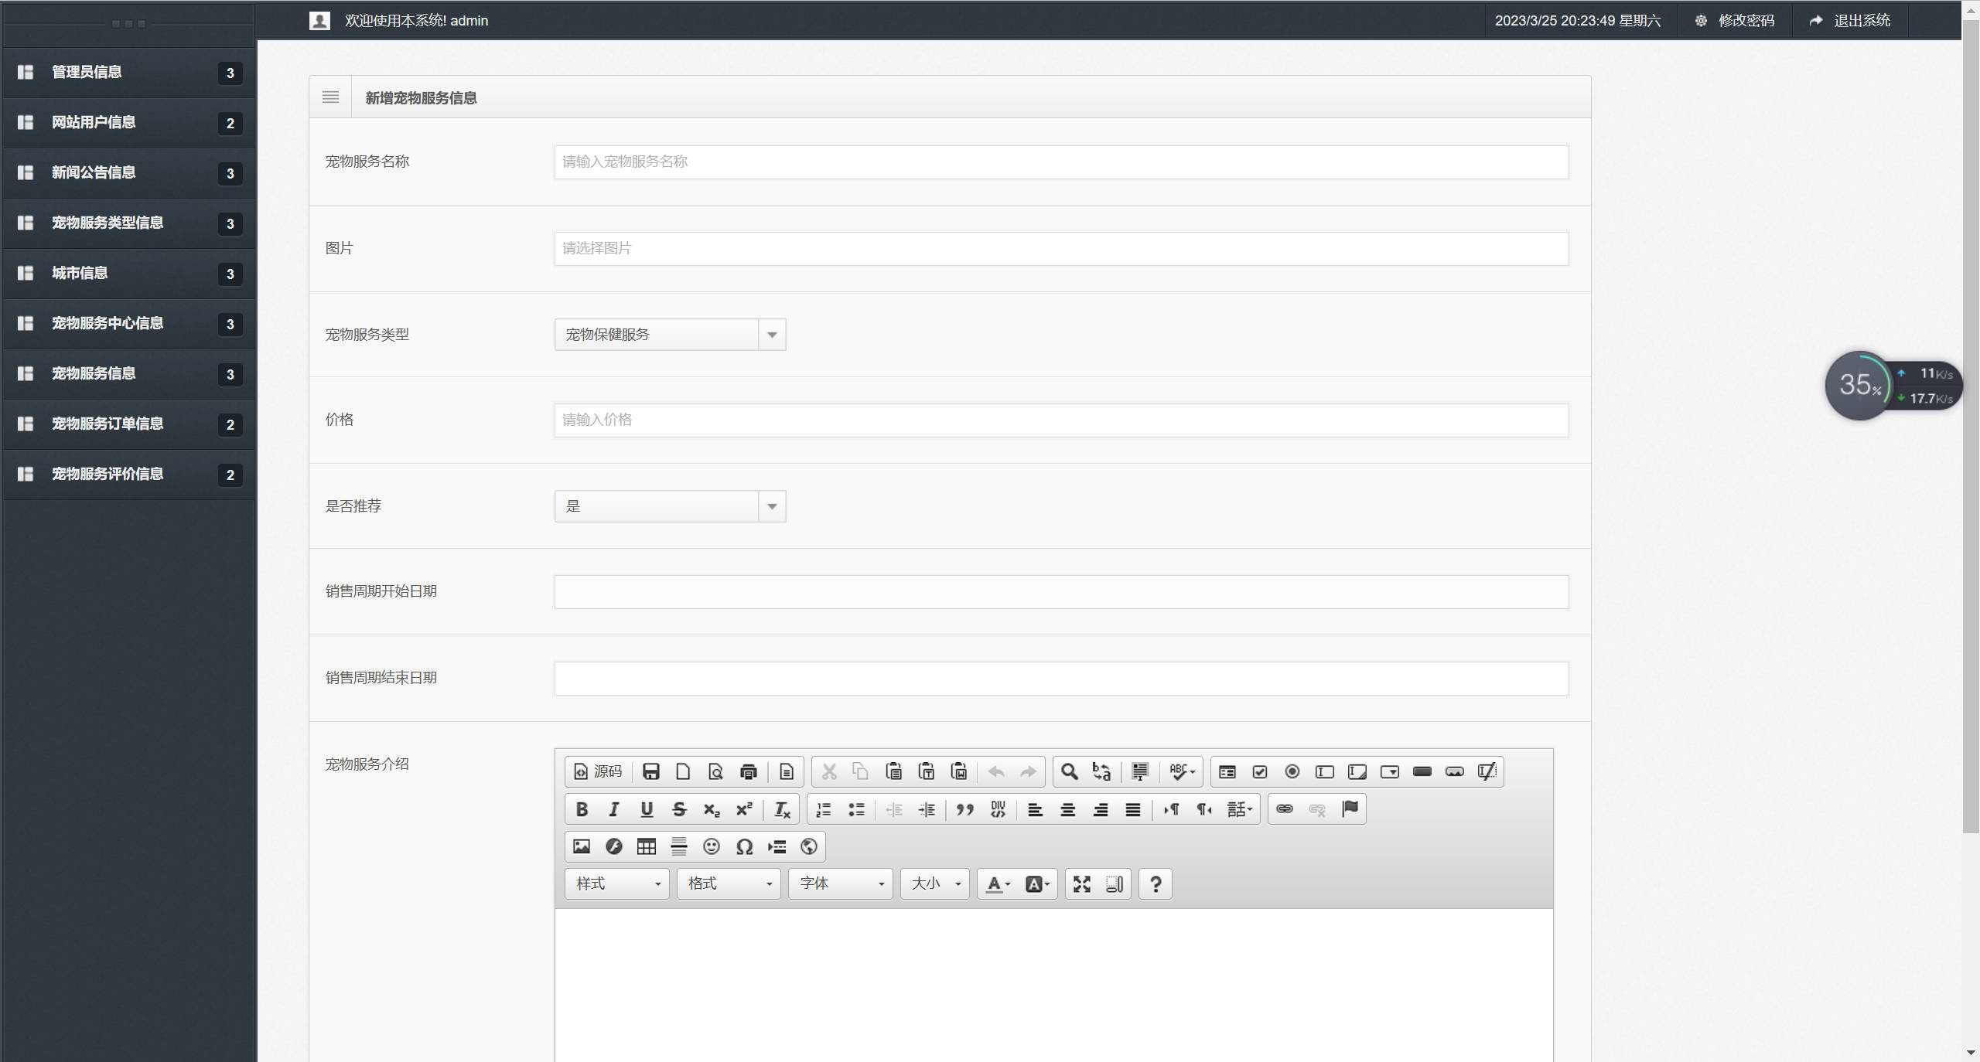The image size is (1980, 1062).
Task: Click the insert smiley icon
Action: [x=712, y=846]
